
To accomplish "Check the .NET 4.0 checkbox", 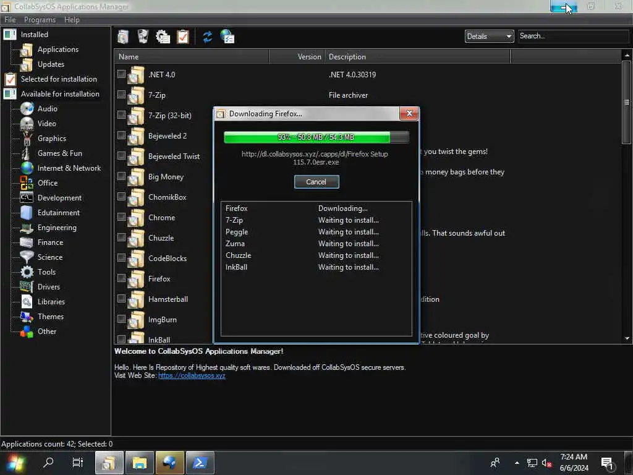I will click(x=121, y=74).
